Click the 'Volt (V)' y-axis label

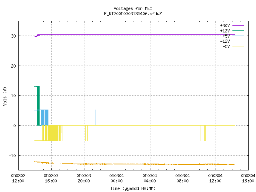click(5, 96)
